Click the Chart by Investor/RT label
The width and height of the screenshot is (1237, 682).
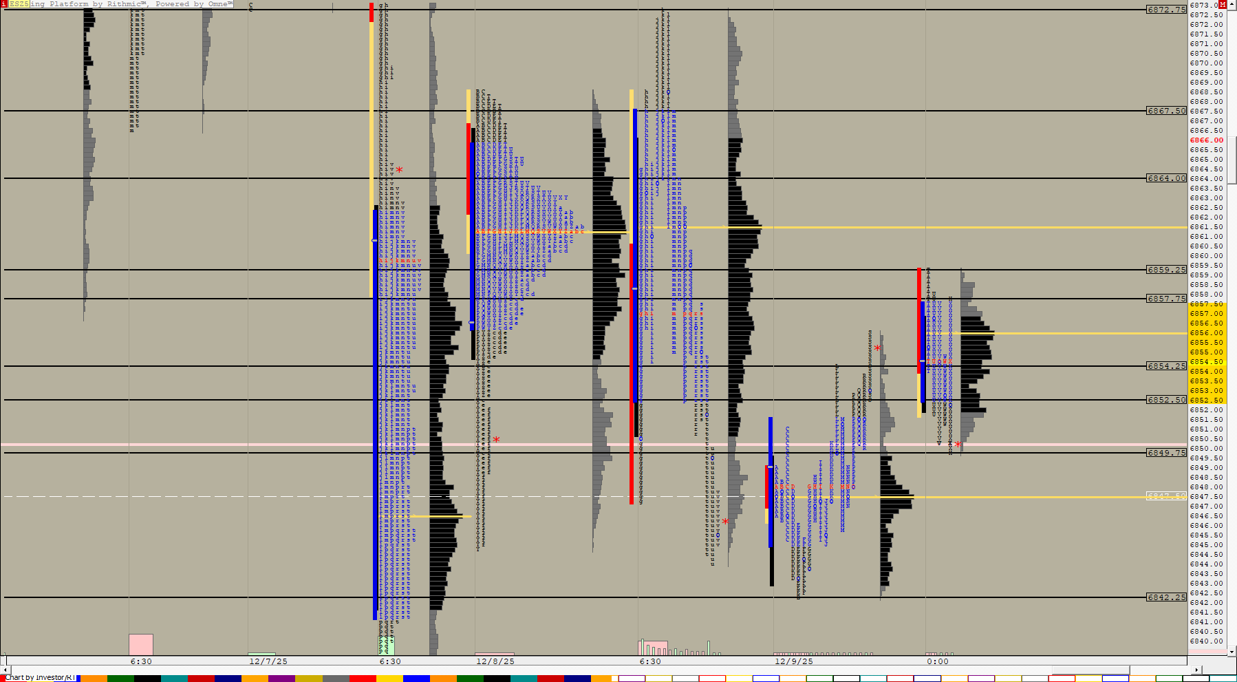point(40,678)
